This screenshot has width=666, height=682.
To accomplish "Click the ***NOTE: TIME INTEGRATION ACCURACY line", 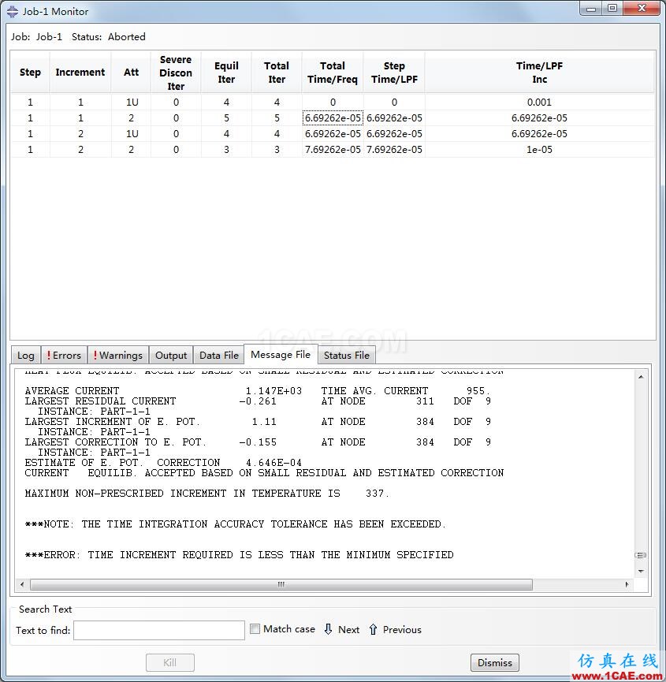I will [x=235, y=524].
